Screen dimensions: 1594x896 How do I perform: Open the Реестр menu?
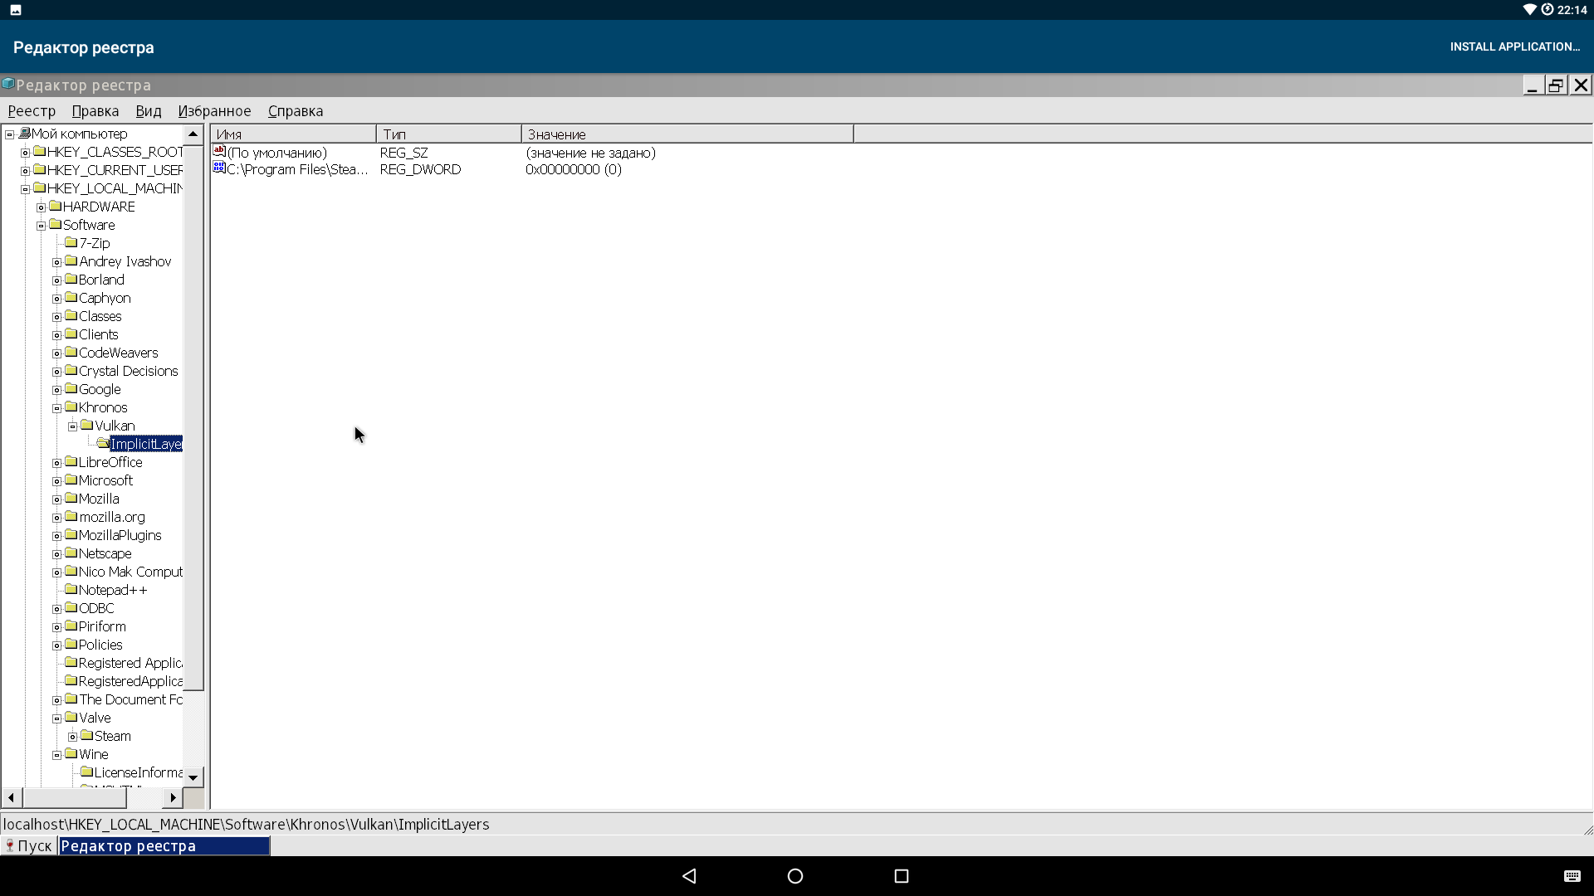click(31, 110)
